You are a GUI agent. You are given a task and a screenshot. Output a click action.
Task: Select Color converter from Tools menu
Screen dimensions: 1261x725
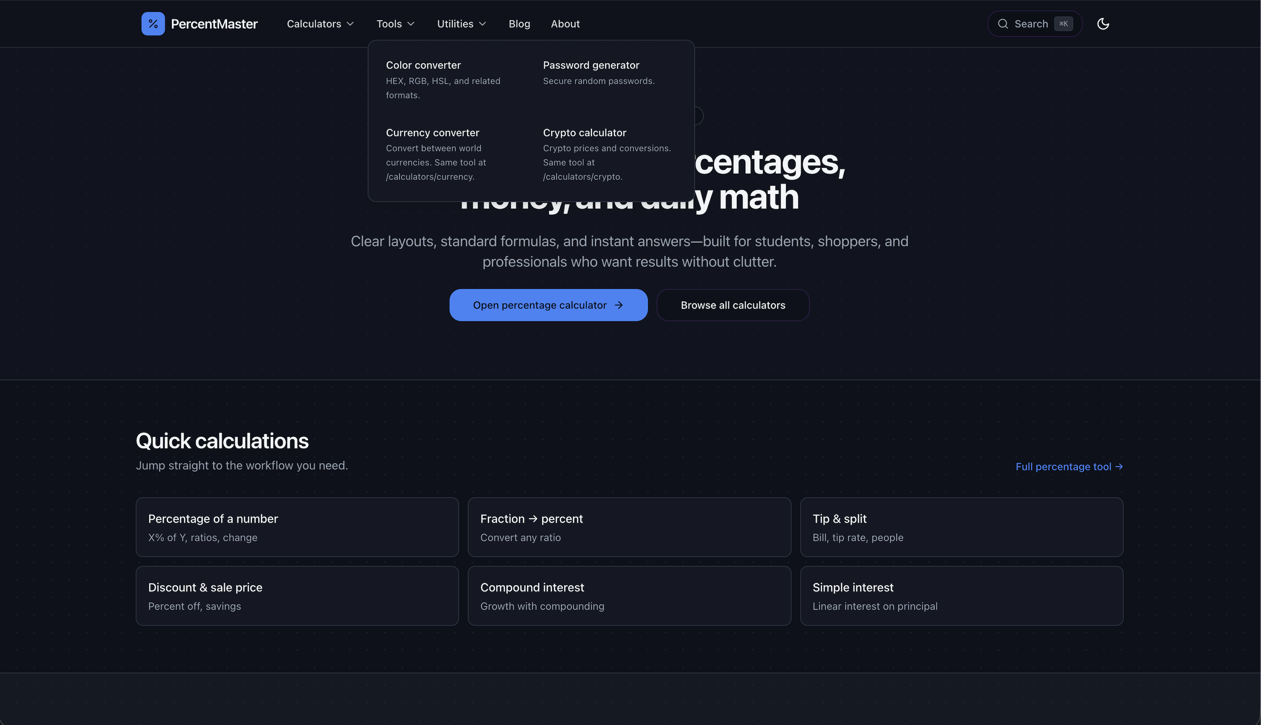pyautogui.click(x=423, y=65)
